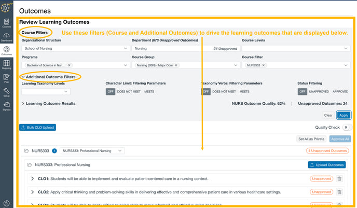The height and width of the screenshot is (208, 357).
Task: Set Character Limit filter to MEETS
Action: point(149,91)
